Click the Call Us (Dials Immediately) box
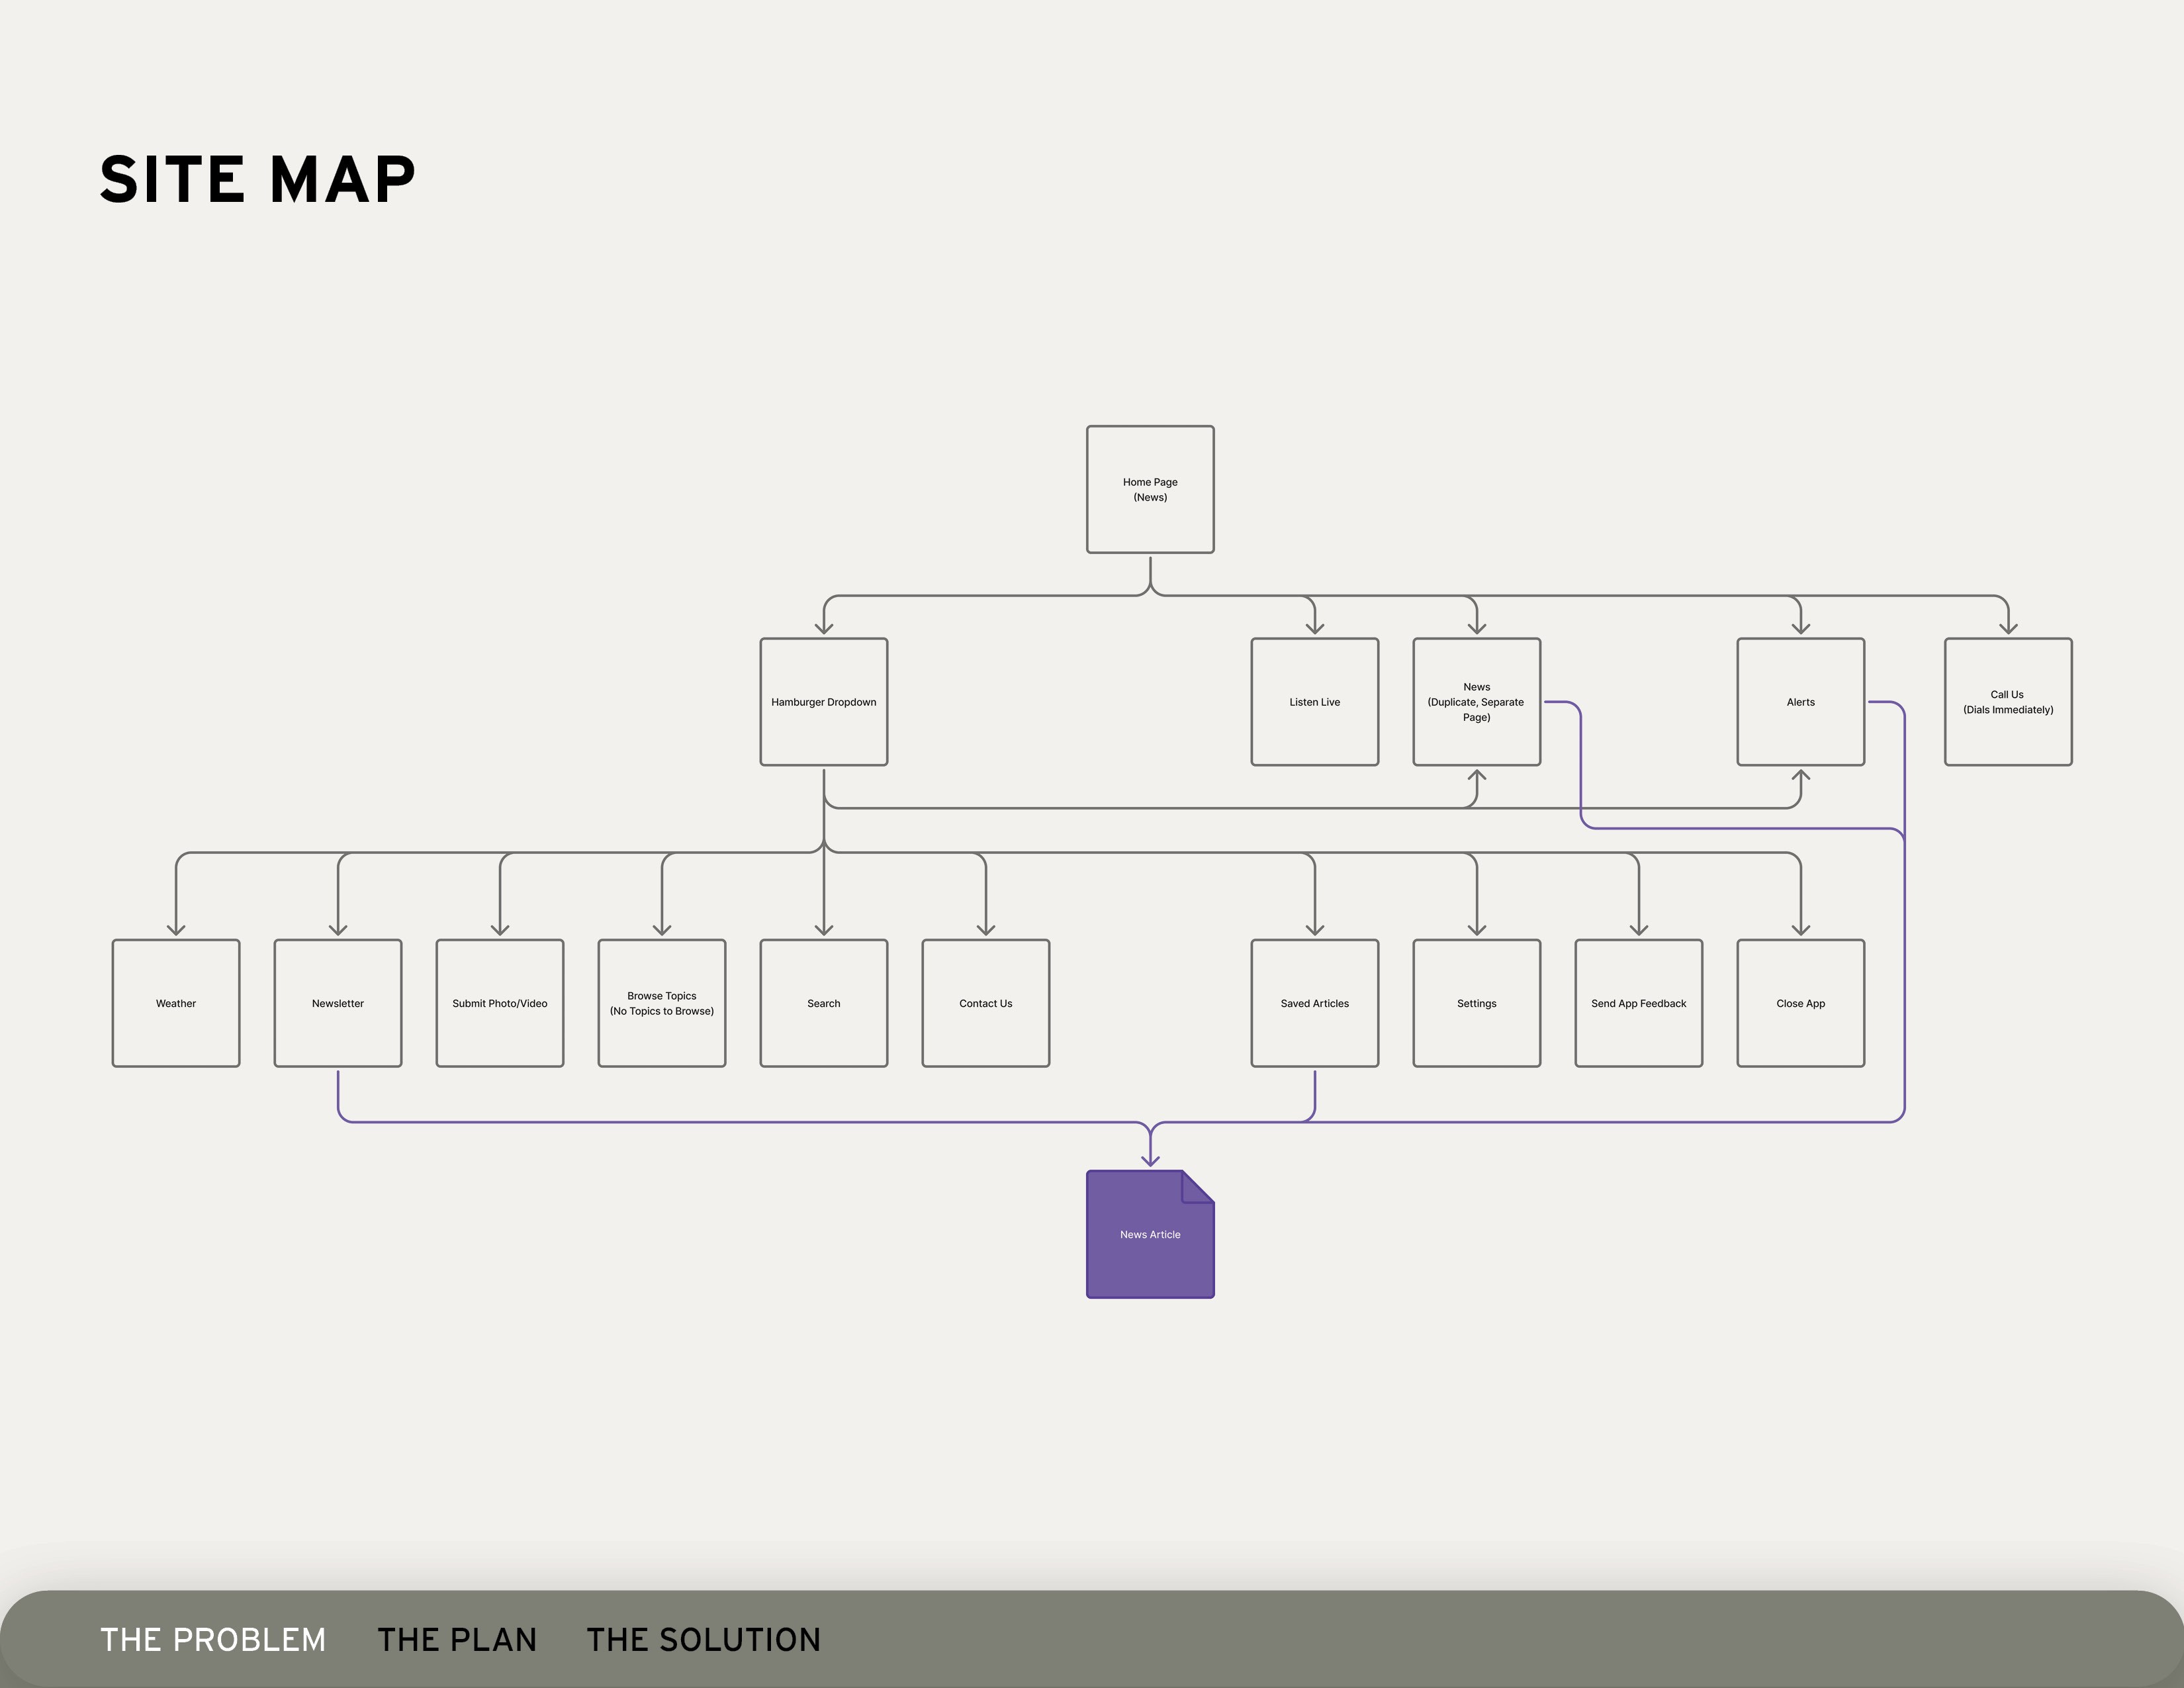The width and height of the screenshot is (2184, 1688). [2007, 702]
